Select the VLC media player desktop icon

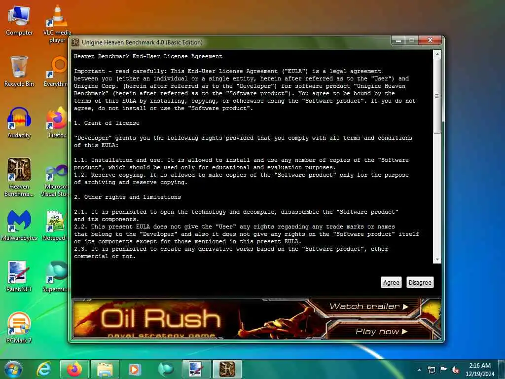(x=57, y=24)
